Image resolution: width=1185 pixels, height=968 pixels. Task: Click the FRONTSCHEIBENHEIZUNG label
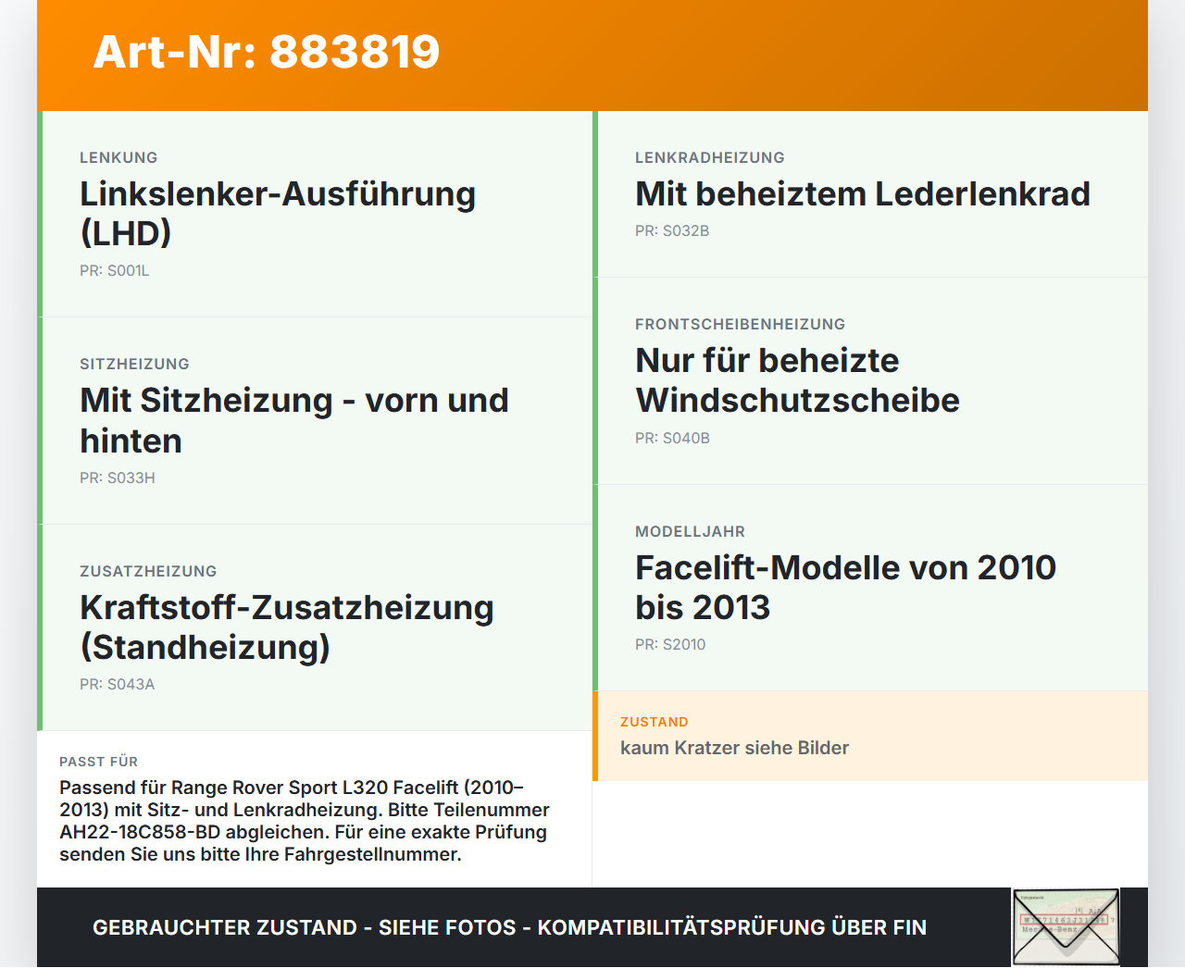pos(740,324)
